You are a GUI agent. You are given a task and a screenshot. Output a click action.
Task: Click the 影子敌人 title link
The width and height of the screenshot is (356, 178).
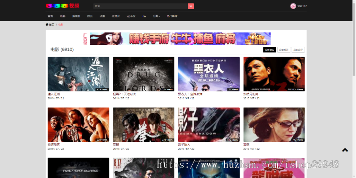point(184,145)
